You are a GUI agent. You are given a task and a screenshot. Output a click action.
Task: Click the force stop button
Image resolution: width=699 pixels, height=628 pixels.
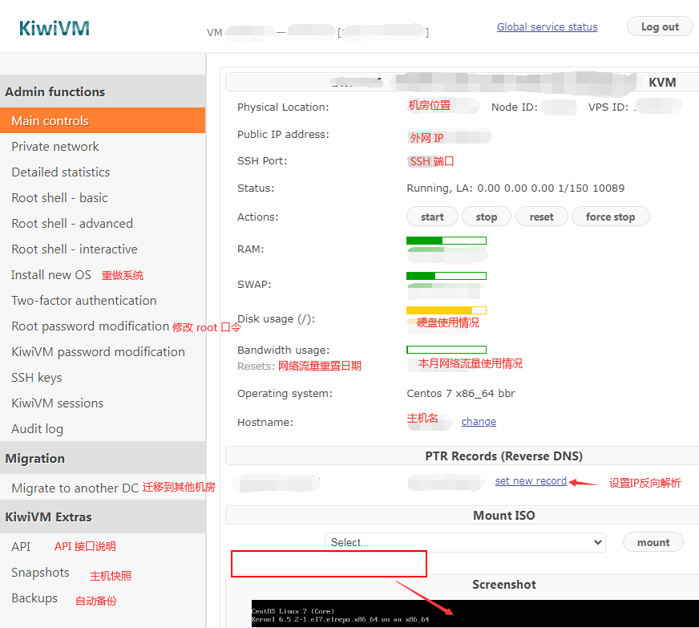(x=610, y=217)
